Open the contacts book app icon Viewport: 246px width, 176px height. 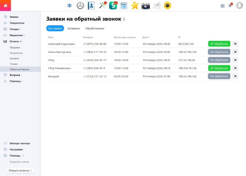(x=91, y=6)
